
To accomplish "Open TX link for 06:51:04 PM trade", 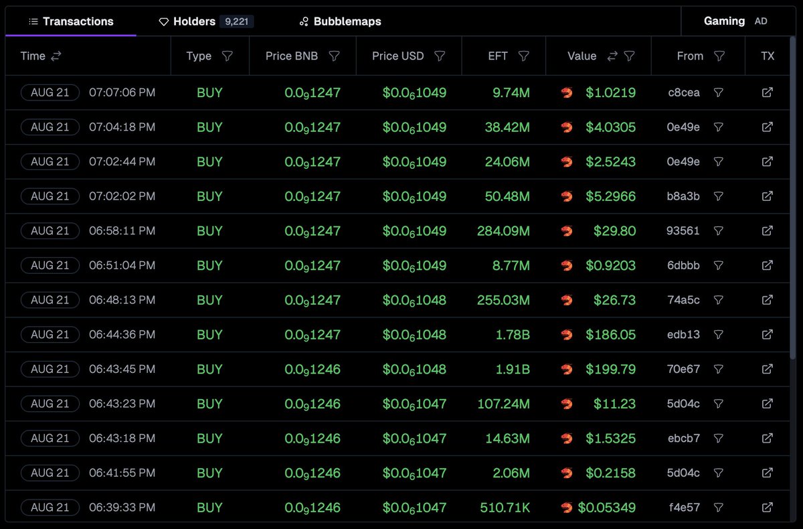I will pyautogui.click(x=768, y=265).
